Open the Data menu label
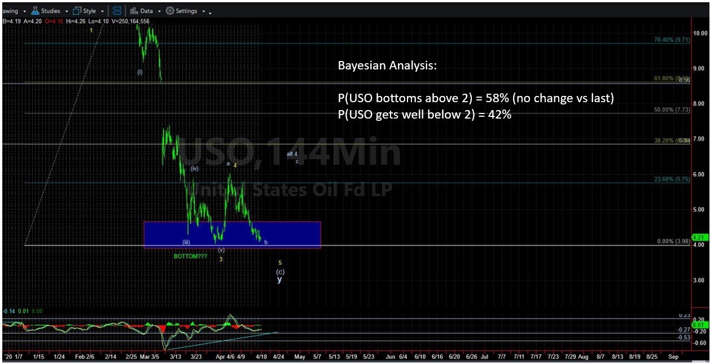Viewport: 710px width, 363px height. (x=147, y=11)
